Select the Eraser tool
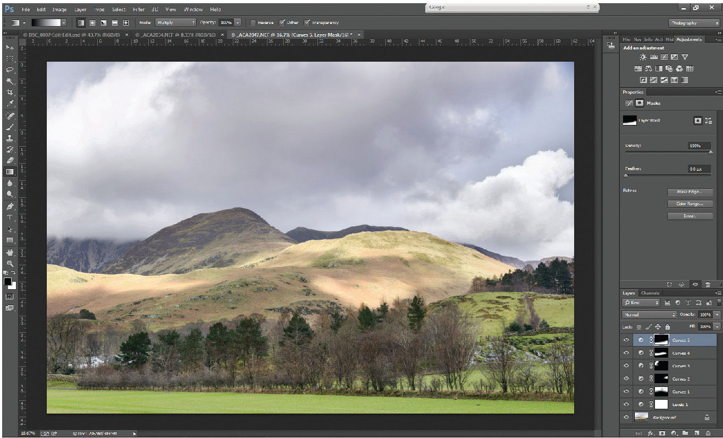Viewport: 723px width, 438px height. [x=10, y=161]
